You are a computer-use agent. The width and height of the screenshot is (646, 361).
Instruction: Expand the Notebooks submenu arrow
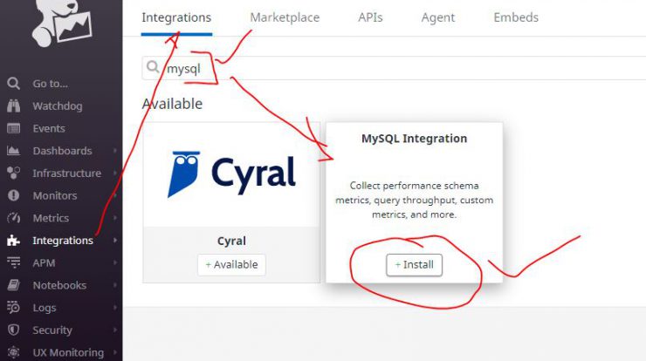point(115,285)
